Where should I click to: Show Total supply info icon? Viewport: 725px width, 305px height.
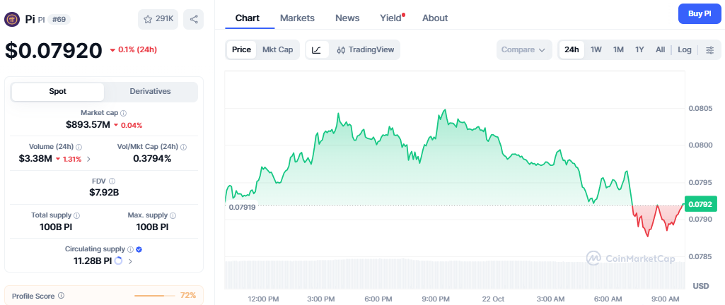(77, 215)
